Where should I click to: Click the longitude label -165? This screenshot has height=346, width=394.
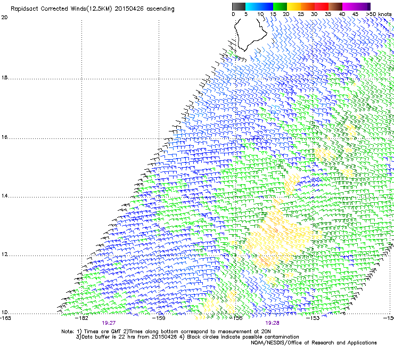(5, 318)
